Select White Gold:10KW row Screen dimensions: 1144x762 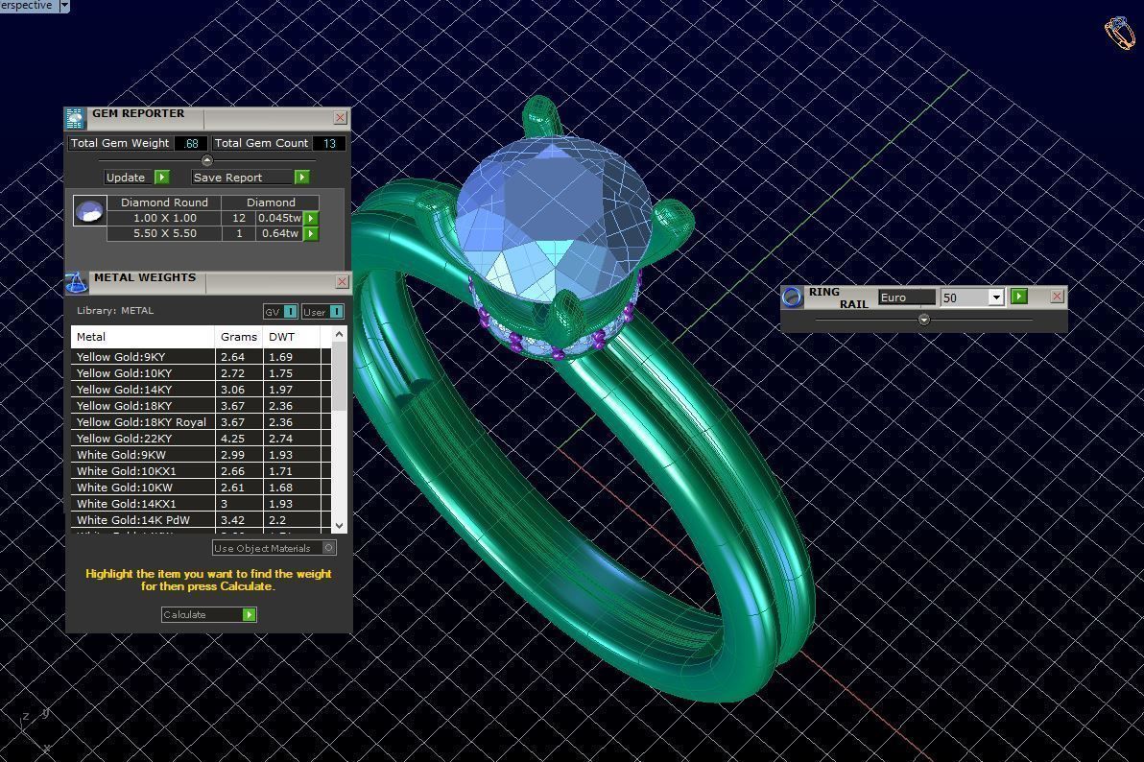[201, 488]
